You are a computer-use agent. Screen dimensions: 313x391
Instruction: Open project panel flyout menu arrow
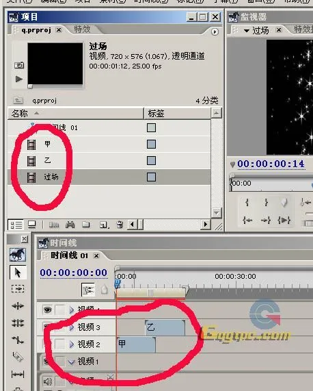(x=215, y=32)
